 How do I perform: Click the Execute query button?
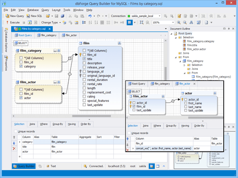tap(13, 23)
